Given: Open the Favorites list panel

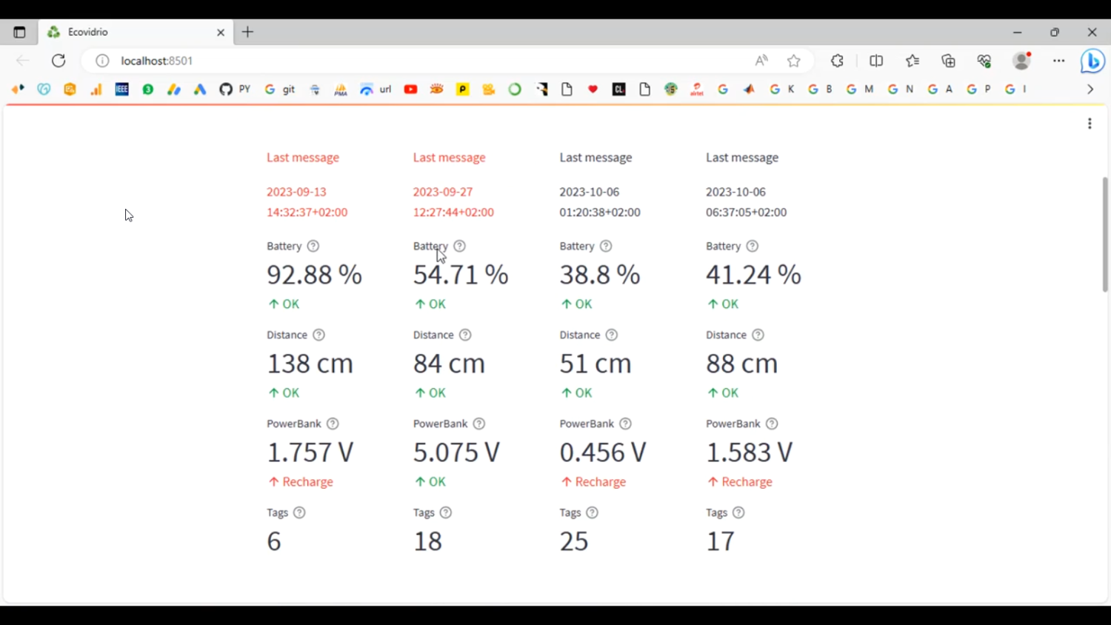Looking at the screenshot, I should [x=913, y=61].
